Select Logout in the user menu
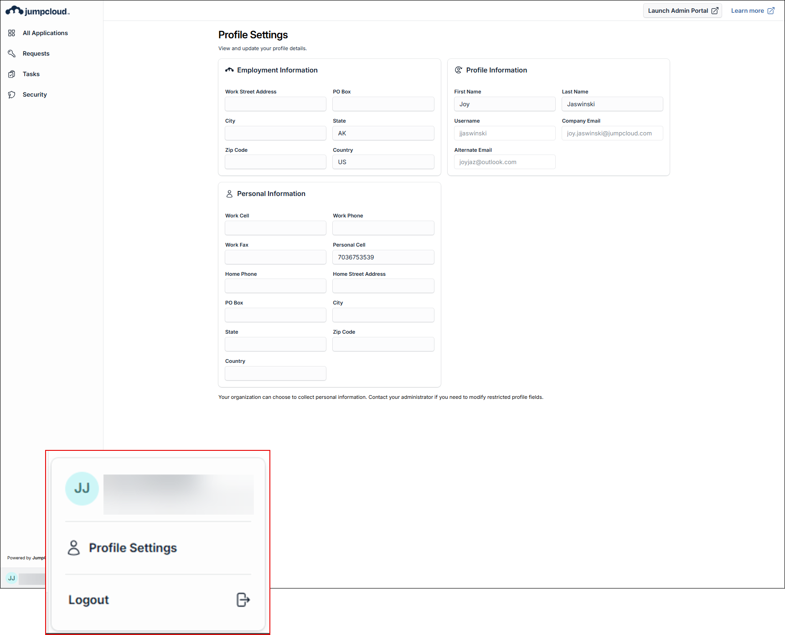 89,600
